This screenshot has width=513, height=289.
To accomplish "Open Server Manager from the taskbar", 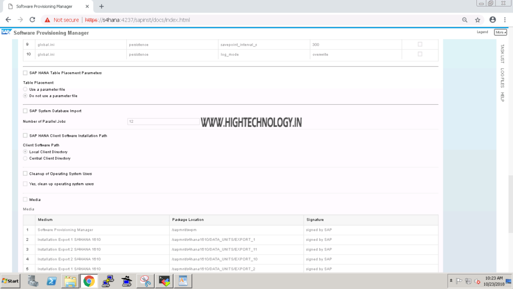I will point(33,281).
